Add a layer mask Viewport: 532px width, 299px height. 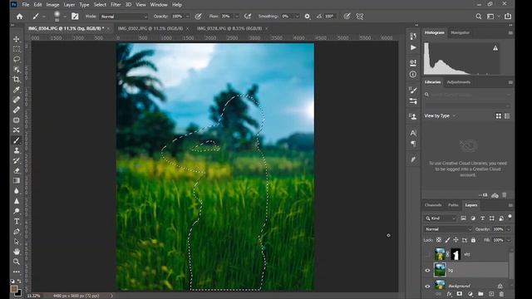(460, 294)
